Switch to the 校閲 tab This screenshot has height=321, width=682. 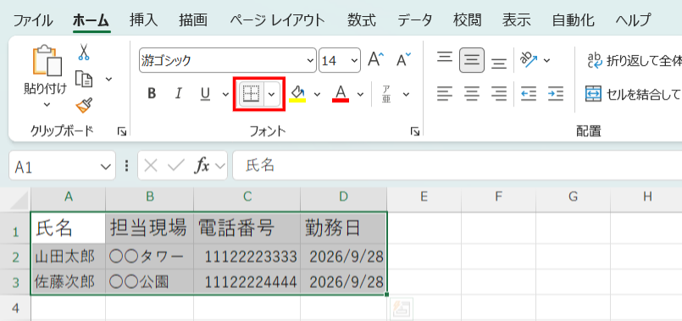[x=467, y=20]
